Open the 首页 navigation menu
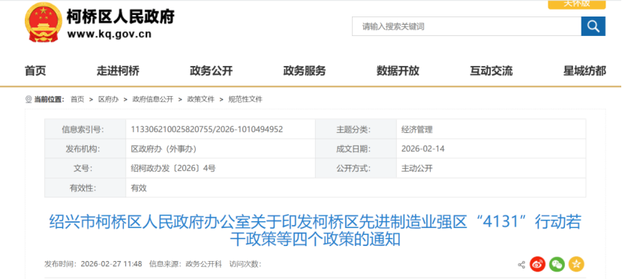 (35, 71)
